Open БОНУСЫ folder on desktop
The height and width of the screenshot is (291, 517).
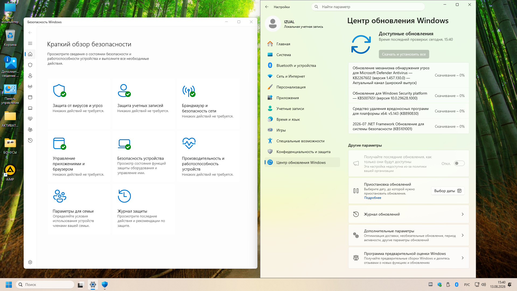tap(10, 146)
